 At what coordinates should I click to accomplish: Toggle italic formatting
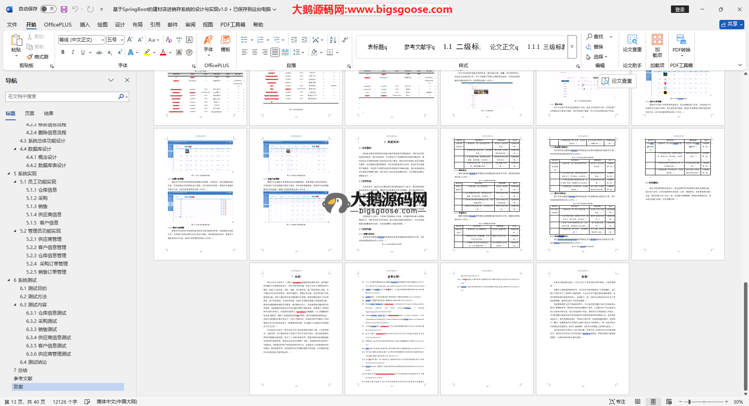coord(73,52)
